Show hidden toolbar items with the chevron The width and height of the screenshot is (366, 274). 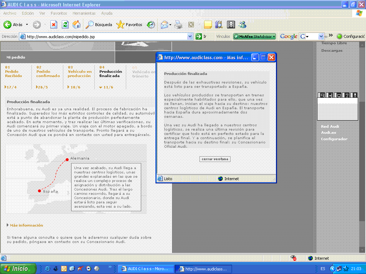pos(331,35)
